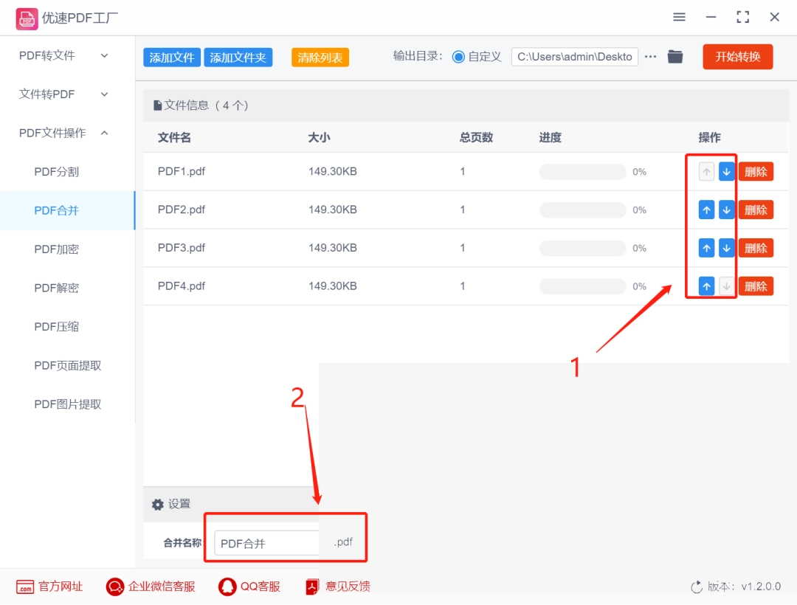Click the 官方网址 link text
This screenshot has height=605, width=797.
click(x=61, y=587)
